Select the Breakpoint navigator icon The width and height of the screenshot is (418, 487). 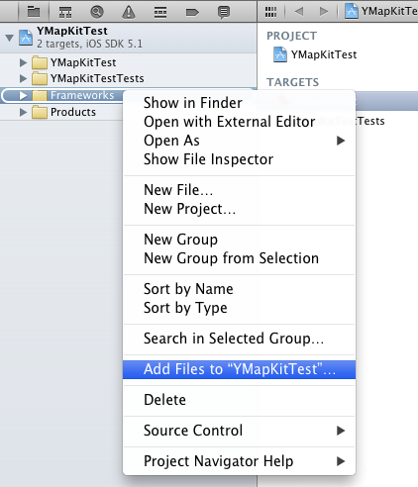(x=192, y=13)
